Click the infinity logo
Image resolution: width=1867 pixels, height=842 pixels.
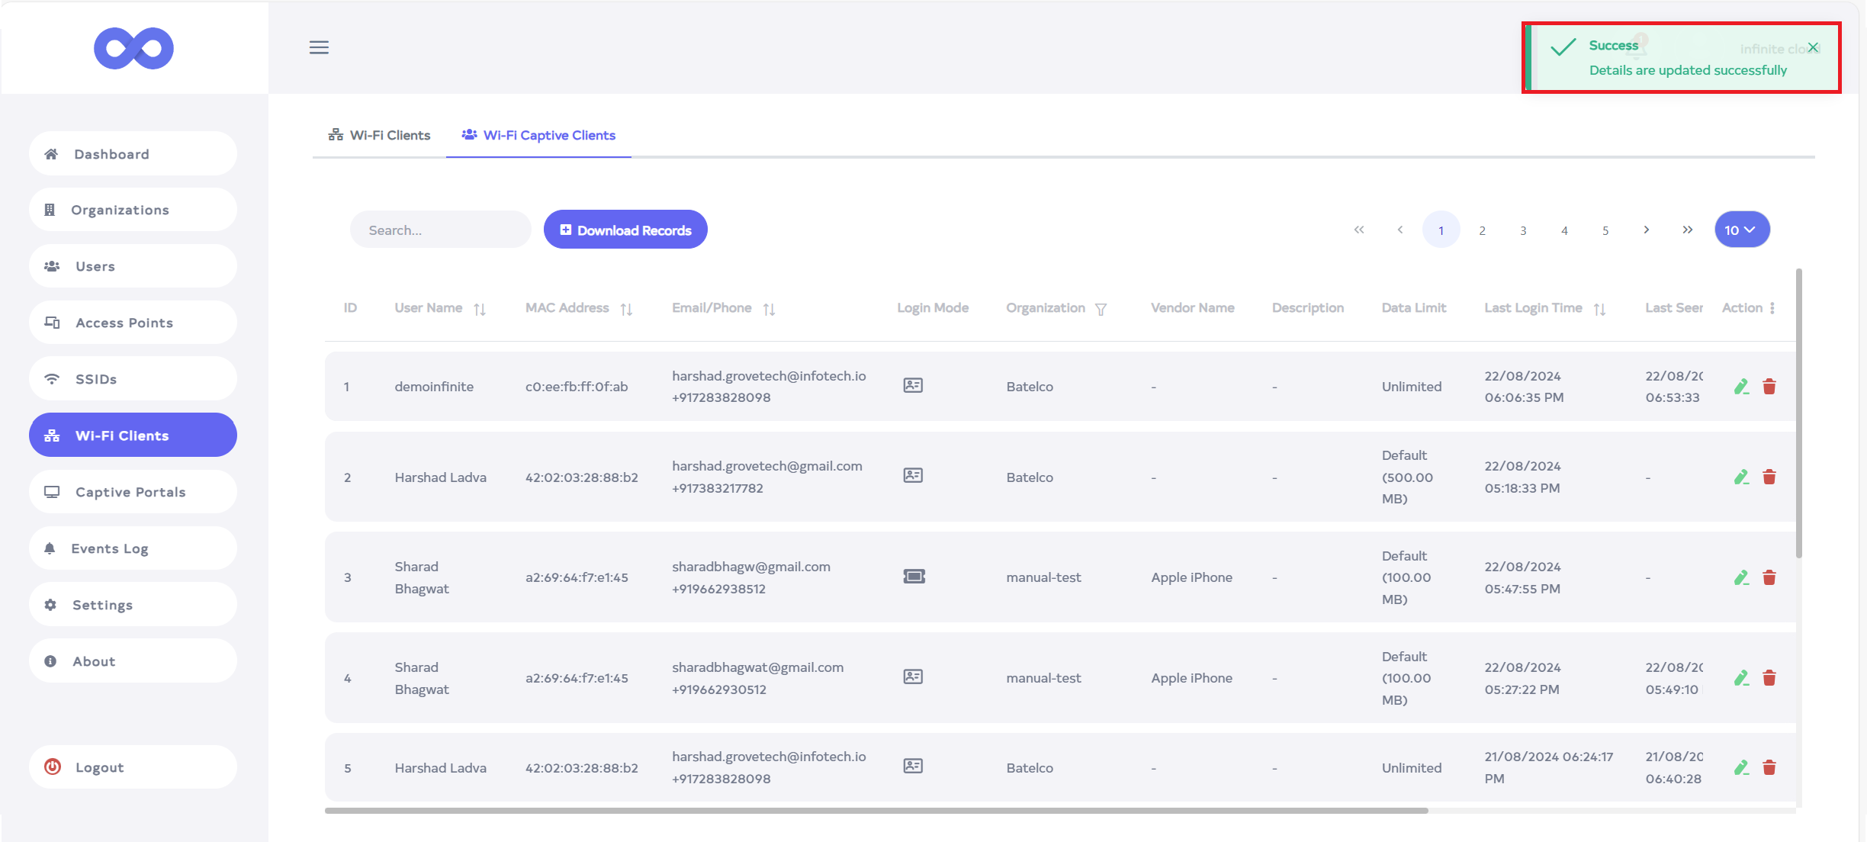[x=133, y=48]
